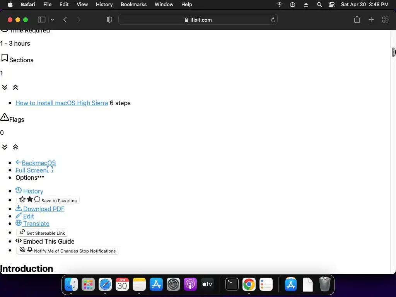Open Trash from the Dock
The image size is (396, 297).
coord(325,284)
